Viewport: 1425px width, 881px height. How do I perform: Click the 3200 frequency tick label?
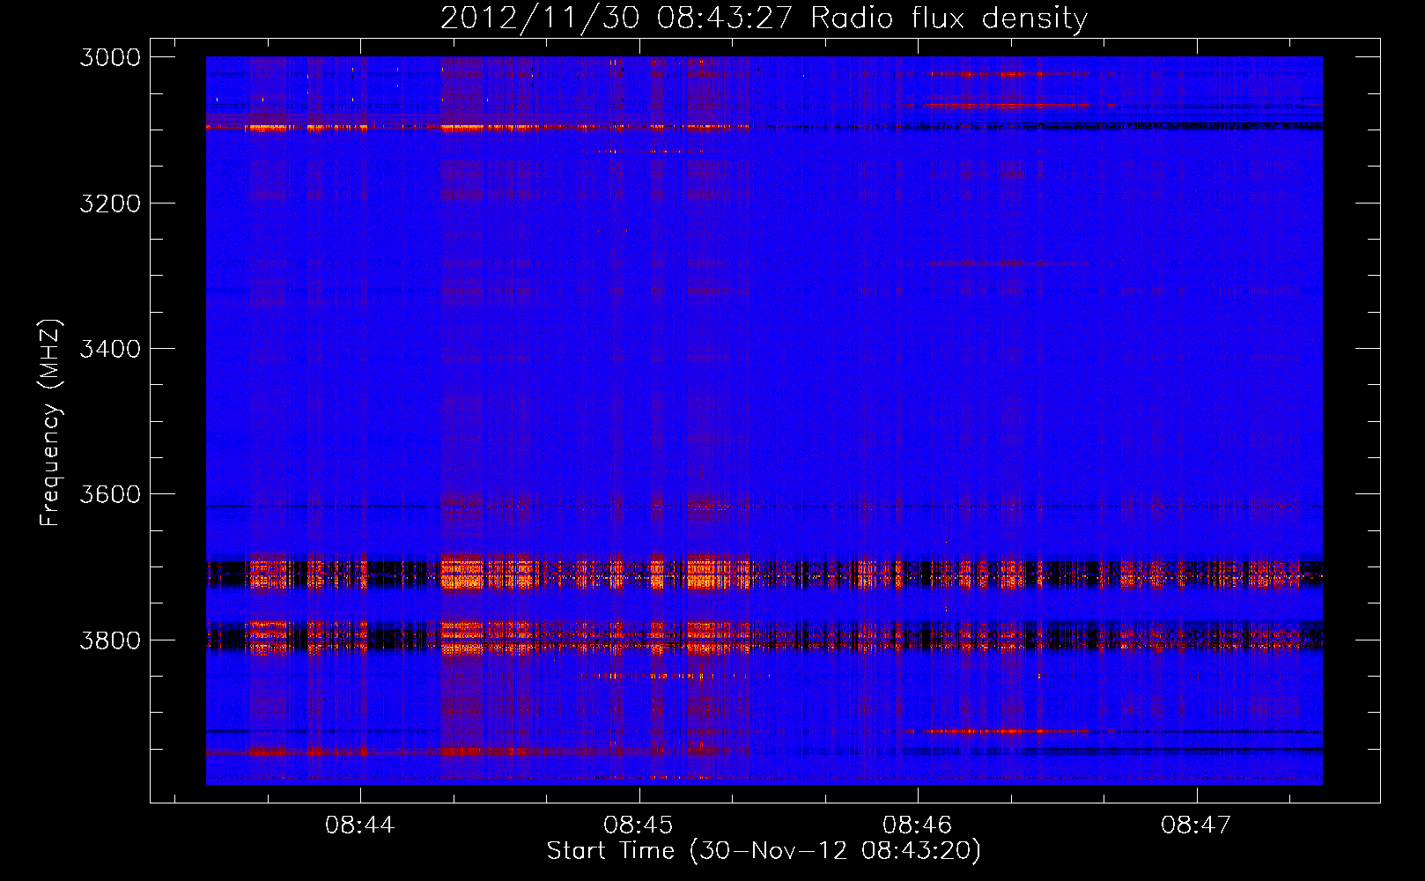(110, 204)
